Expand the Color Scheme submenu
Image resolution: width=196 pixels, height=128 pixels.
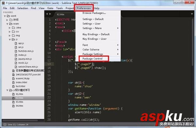[98, 50]
